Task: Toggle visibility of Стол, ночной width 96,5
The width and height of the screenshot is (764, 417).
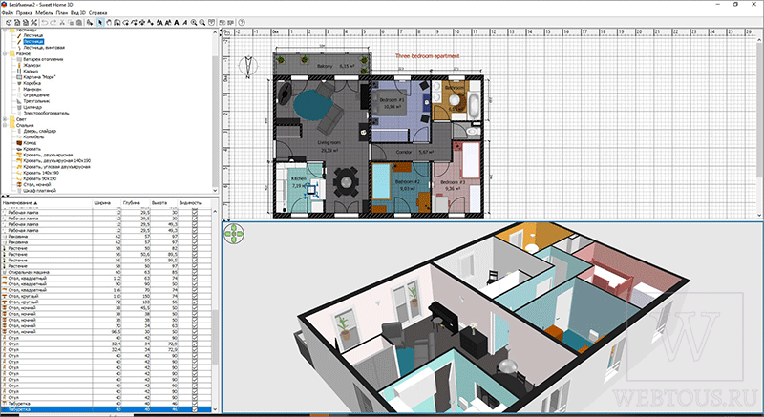Action: click(x=196, y=332)
